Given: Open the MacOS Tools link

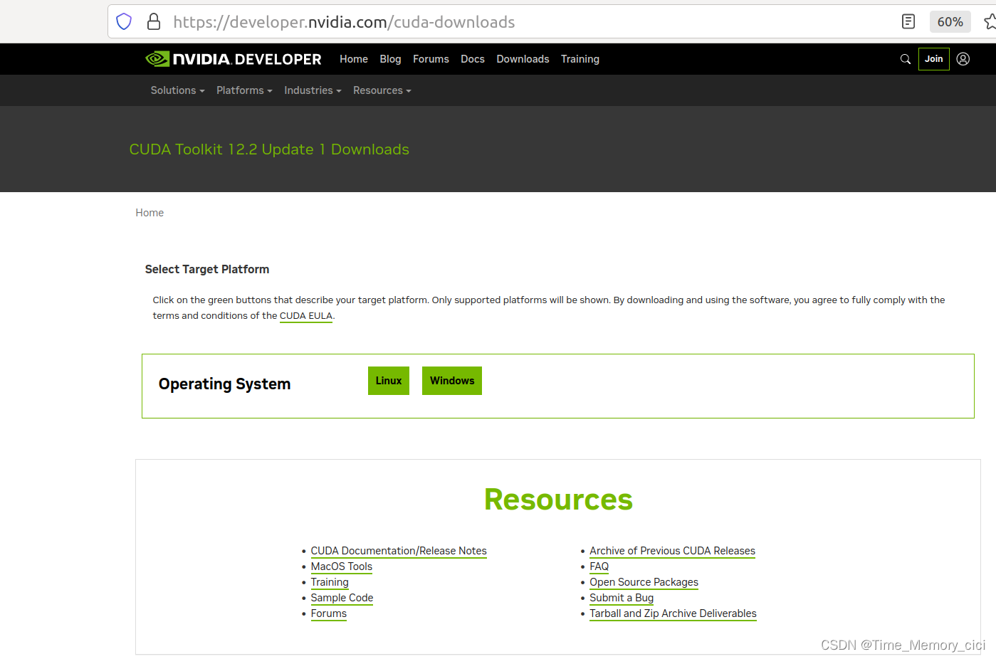Looking at the screenshot, I should pos(342,566).
